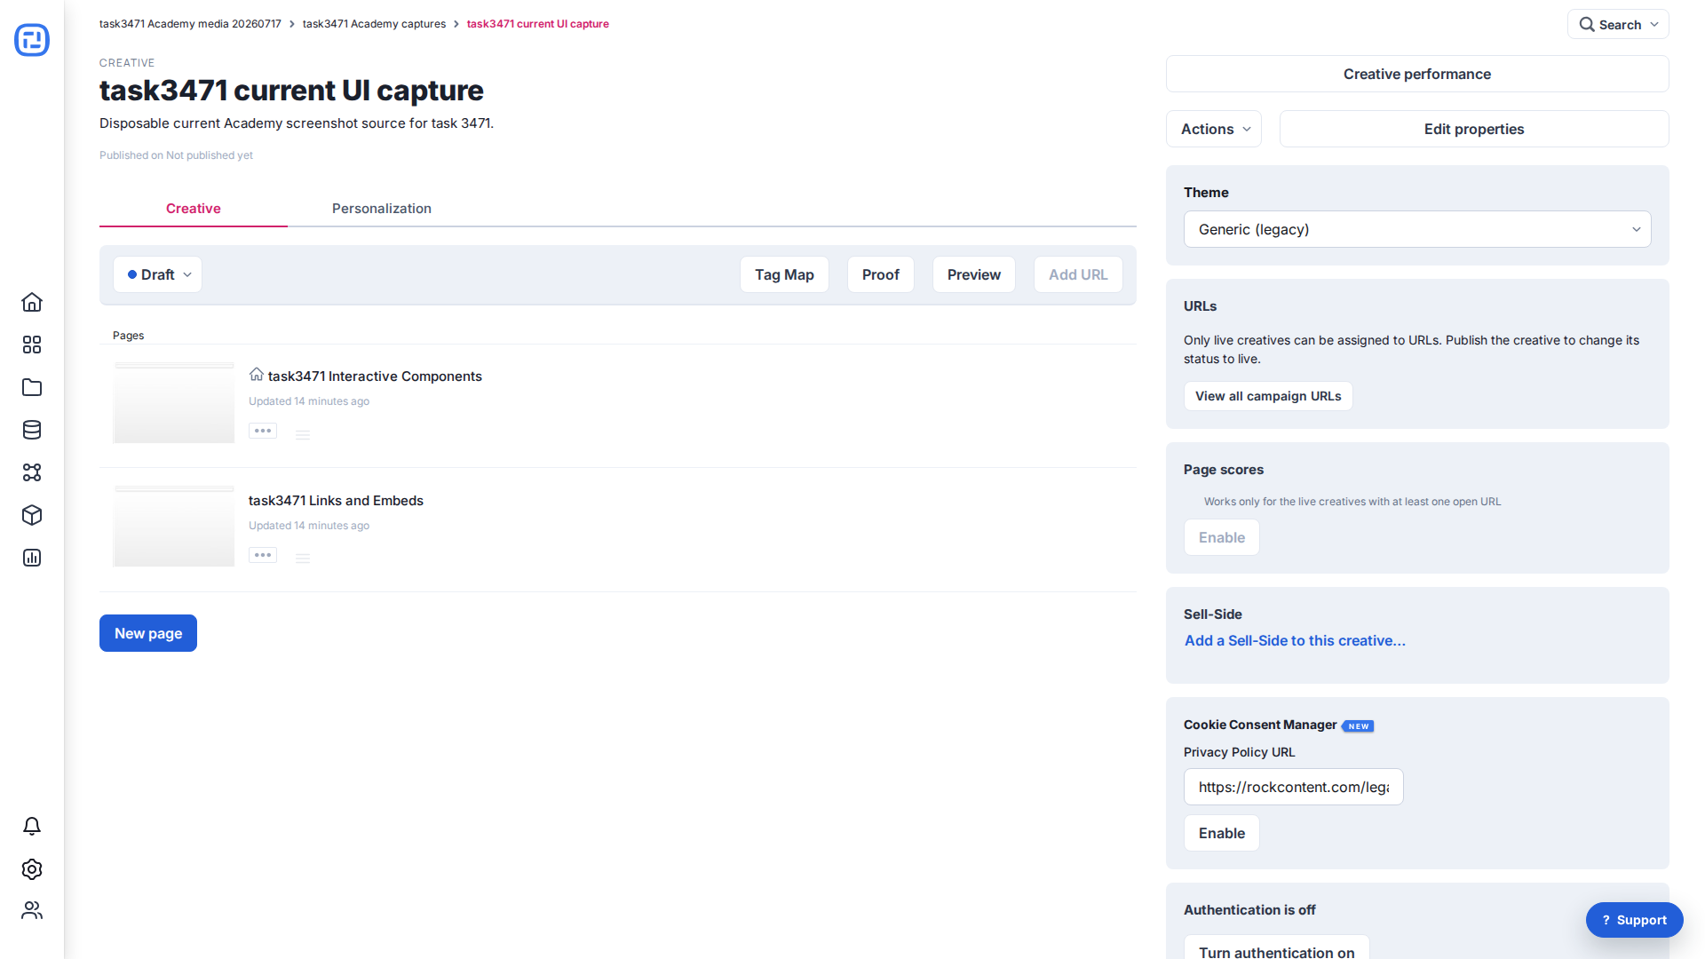
Task: Open more options for Links and Embeds page
Action: point(263,556)
